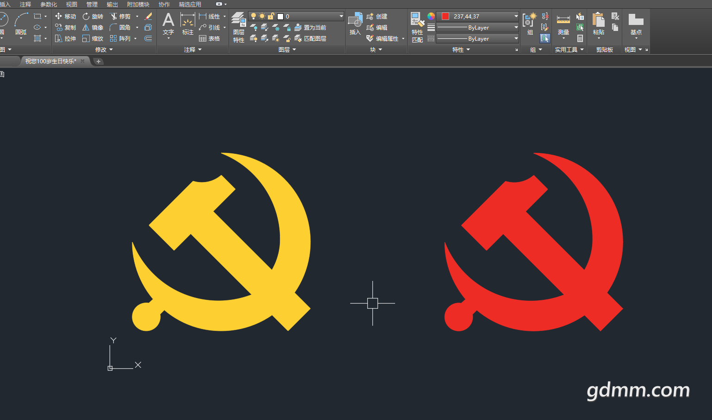Click the Offset icon in Modify panel
712x420 pixels.
pos(148,38)
